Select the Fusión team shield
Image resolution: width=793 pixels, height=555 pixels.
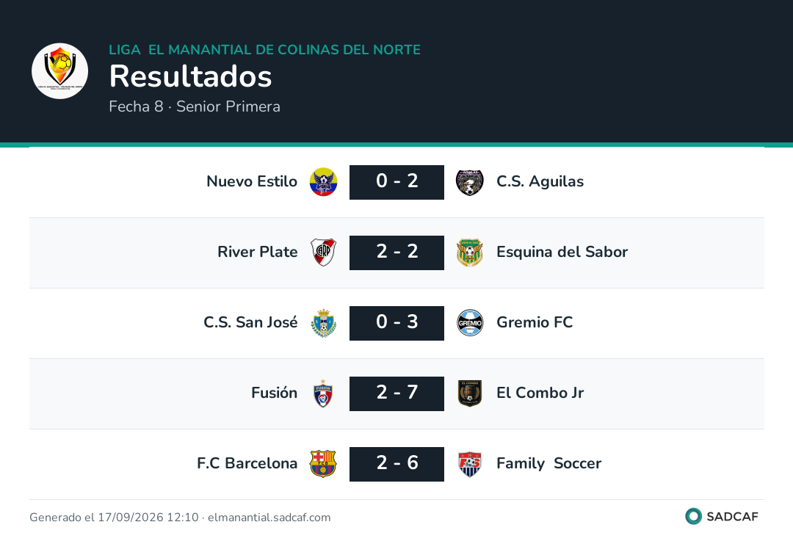click(x=323, y=393)
